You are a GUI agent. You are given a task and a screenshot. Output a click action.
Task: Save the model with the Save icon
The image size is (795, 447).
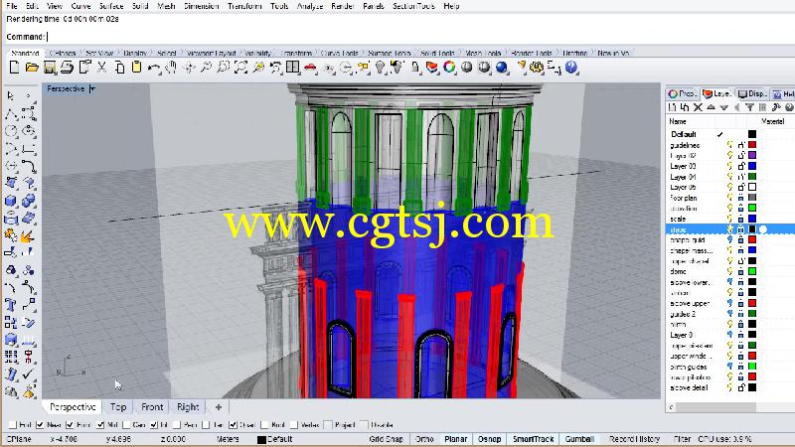point(49,68)
